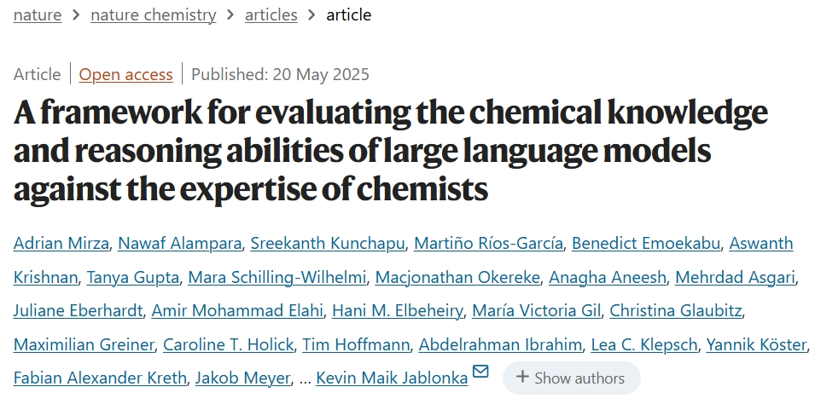Select author Nawaf Alampara

(x=181, y=244)
